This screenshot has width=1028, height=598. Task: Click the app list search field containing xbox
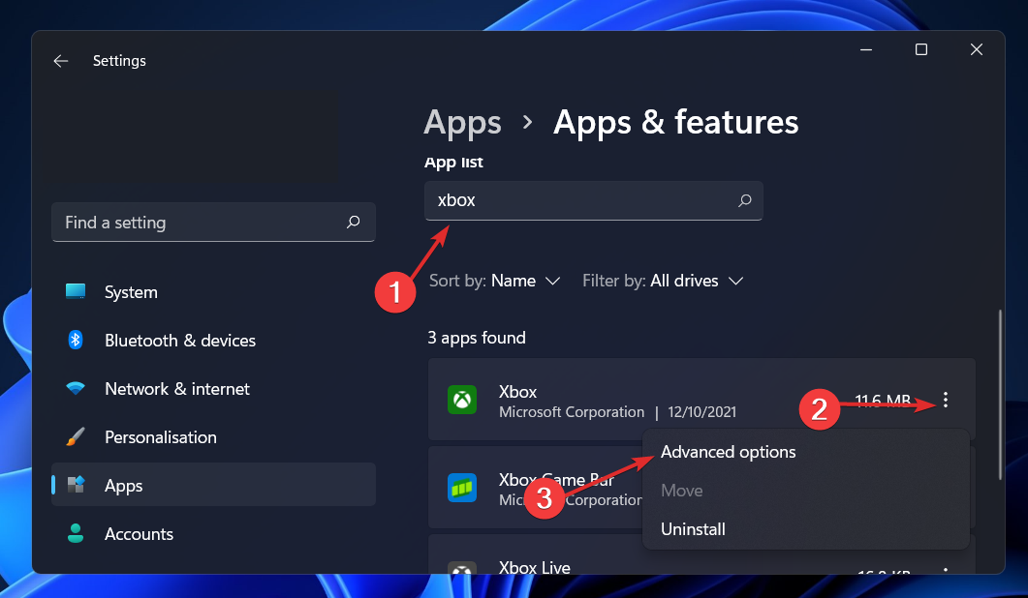pos(594,200)
